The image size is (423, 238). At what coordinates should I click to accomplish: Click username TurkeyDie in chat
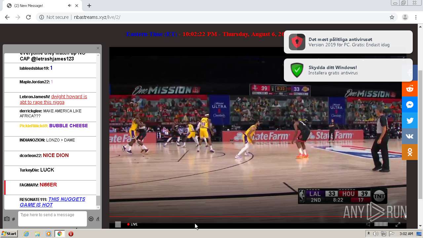click(x=29, y=170)
